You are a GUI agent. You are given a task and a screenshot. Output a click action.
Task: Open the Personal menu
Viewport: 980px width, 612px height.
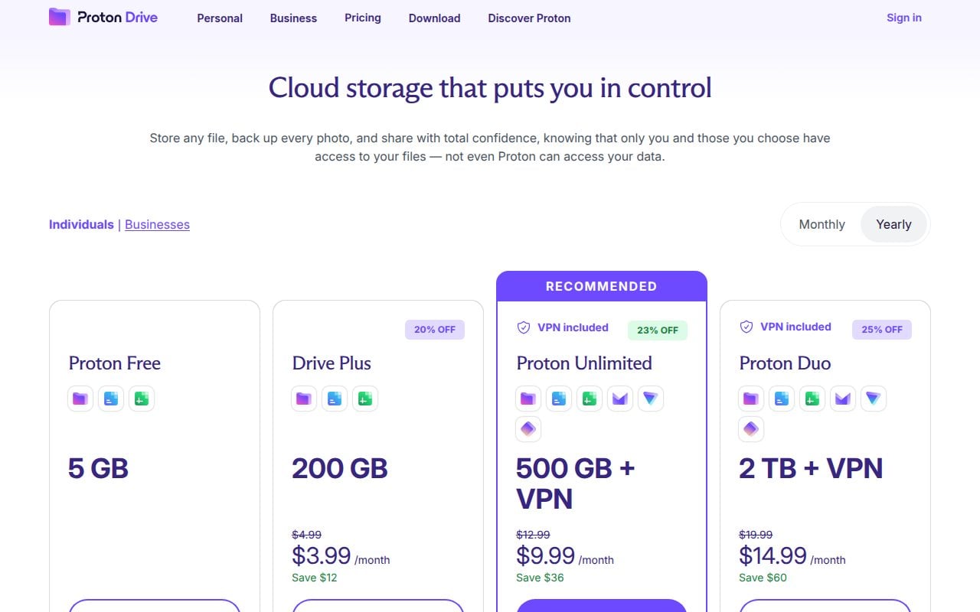point(220,18)
